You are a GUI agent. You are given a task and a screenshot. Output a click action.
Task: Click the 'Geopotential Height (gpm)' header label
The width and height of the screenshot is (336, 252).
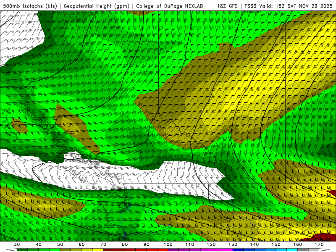pyautogui.click(x=97, y=6)
